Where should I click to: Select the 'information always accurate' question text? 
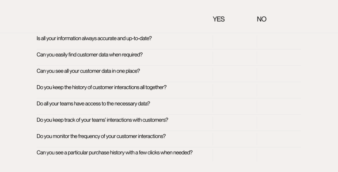tap(94, 38)
